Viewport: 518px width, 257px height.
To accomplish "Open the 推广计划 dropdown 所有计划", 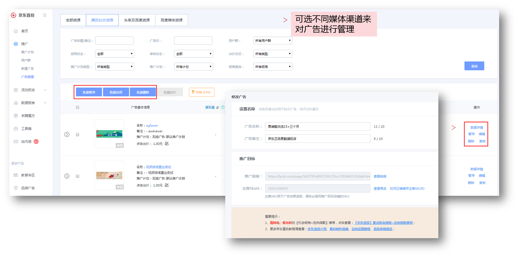I will tap(194, 67).
